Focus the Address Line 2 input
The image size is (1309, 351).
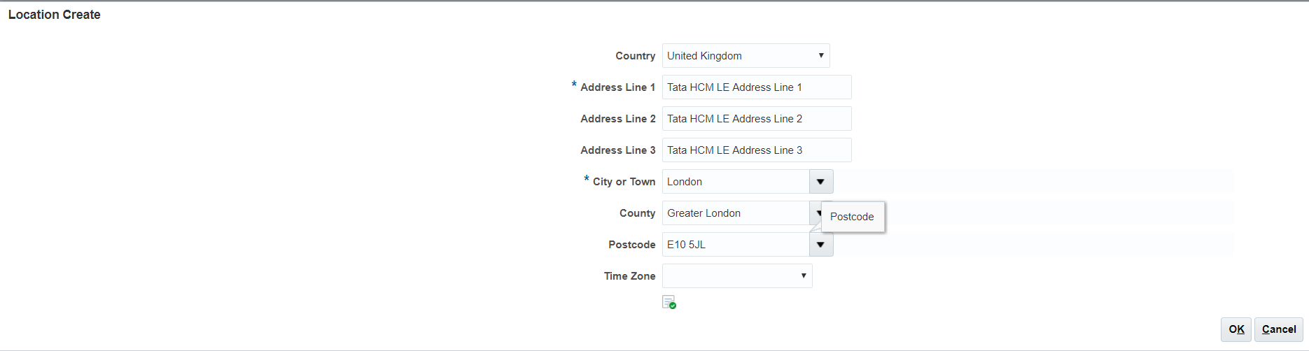click(756, 119)
